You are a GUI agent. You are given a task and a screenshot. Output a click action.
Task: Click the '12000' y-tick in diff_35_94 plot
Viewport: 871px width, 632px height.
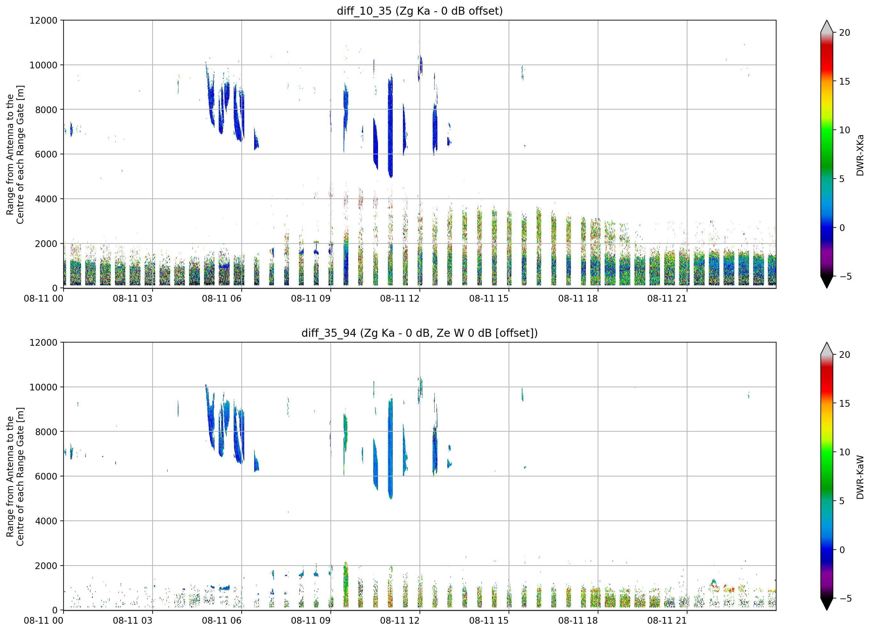click(x=43, y=343)
